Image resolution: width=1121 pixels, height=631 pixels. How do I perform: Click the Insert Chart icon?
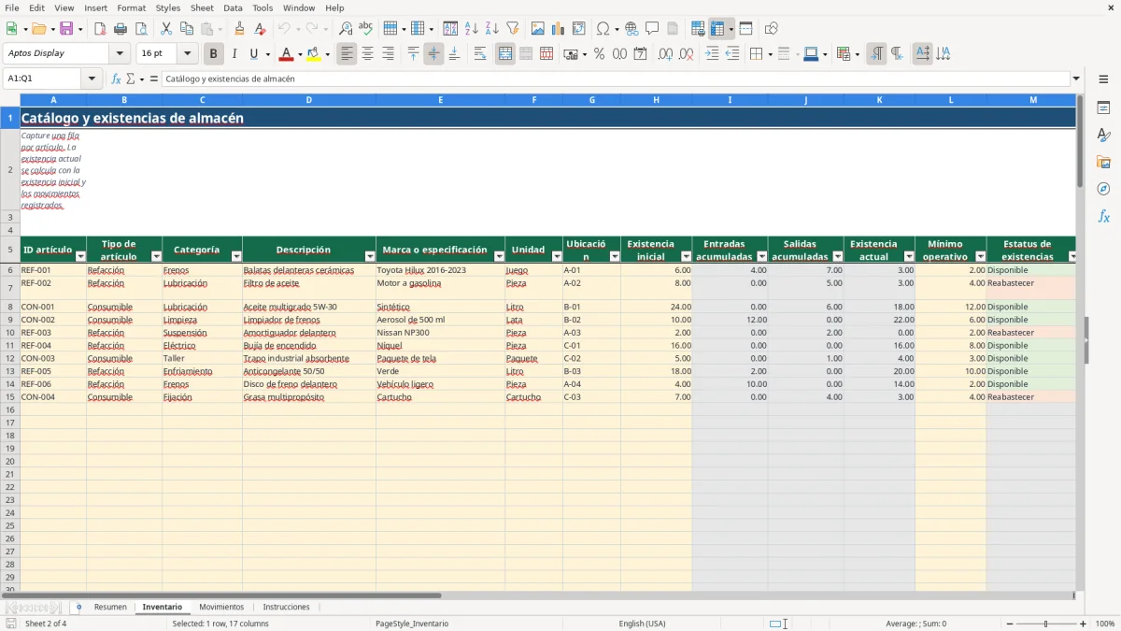coord(559,29)
